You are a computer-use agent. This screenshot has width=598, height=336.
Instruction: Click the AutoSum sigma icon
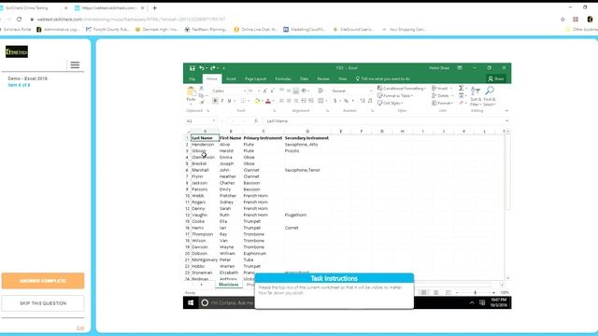461,89
